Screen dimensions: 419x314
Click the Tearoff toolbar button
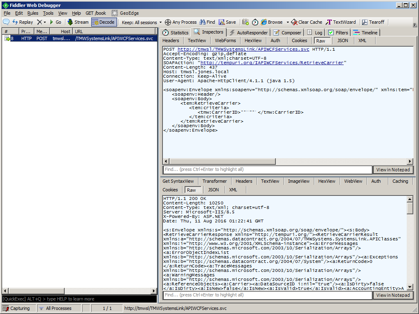[x=373, y=22]
